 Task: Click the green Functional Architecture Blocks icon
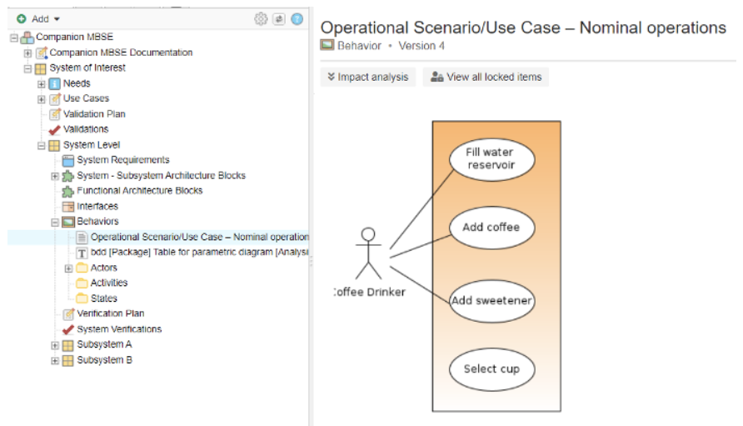(x=68, y=191)
